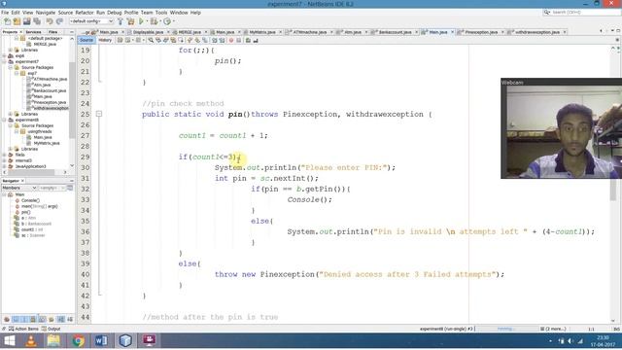The image size is (622, 350).
Task: Click the Stop Macro Recording icon
Action: click(x=239, y=40)
